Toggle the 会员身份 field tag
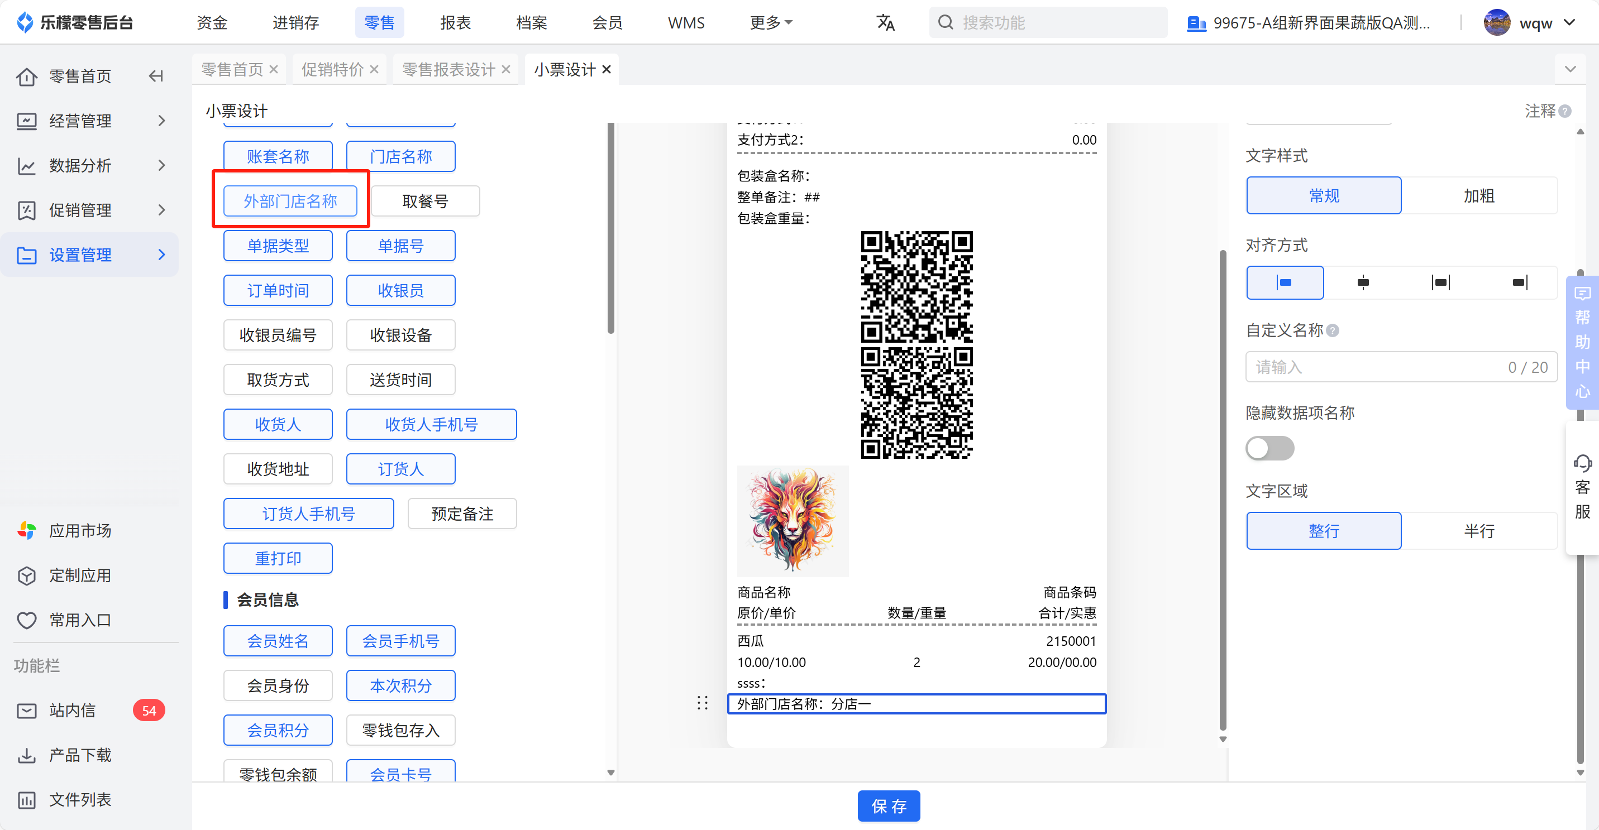Viewport: 1599px width, 830px height. point(278,685)
